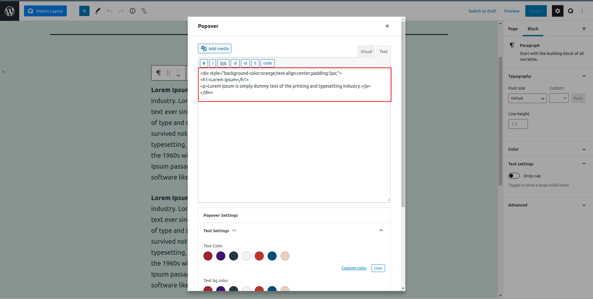Click Switch to draft link
The height and width of the screenshot is (299, 593).
tap(482, 11)
